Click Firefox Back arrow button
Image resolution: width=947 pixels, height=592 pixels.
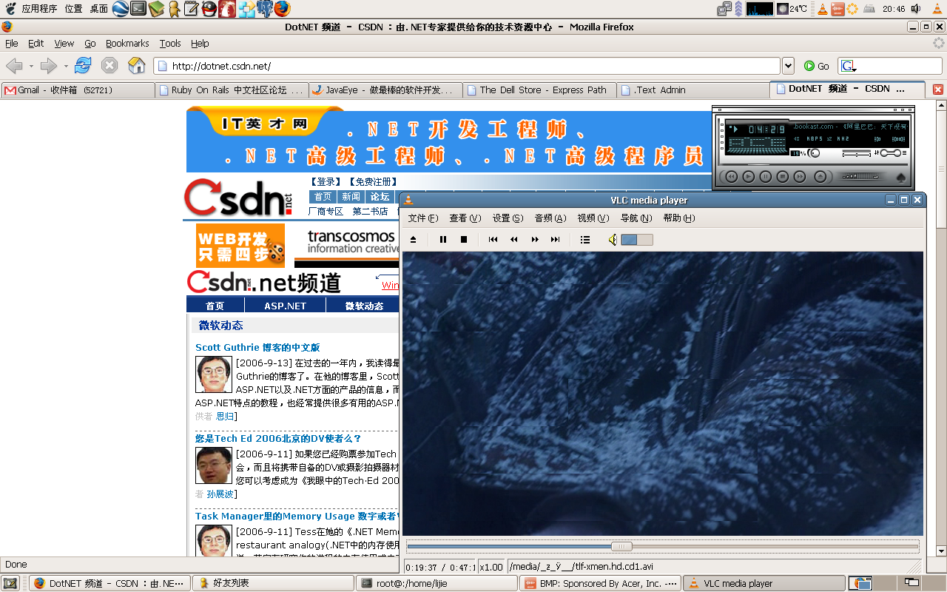[x=14, y=66]
